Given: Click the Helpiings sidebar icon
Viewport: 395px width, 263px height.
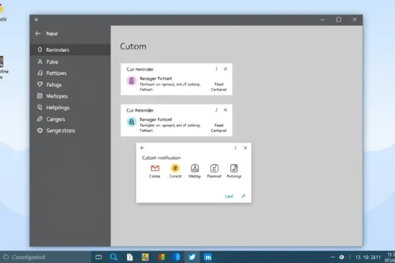Looking at the screenshot, I should [39, 107].
